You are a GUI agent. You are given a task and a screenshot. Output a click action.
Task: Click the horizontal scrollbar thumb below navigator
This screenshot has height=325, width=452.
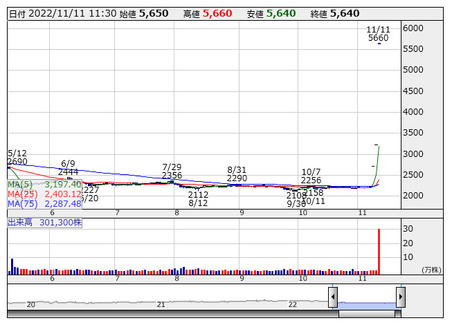coord(368,314)
